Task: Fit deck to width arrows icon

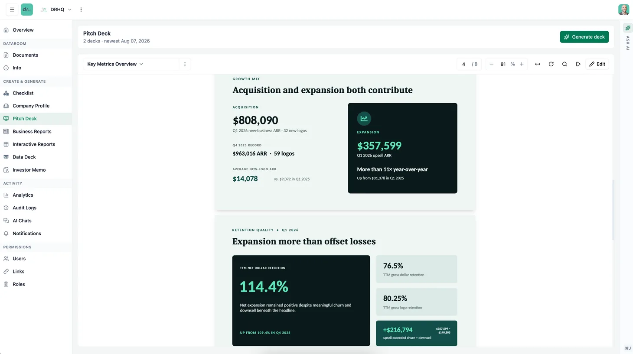Action: point(538,64)
